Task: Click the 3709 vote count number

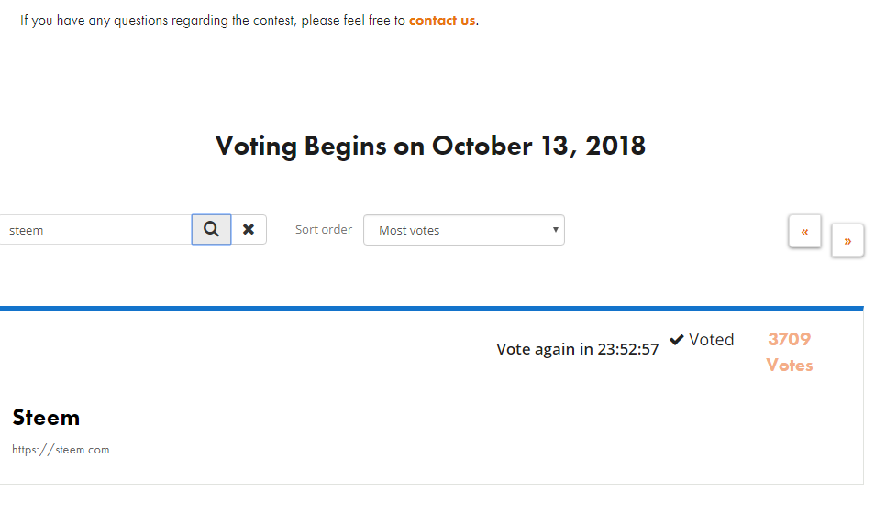Action: pyautogui.click(x=789, y=339)
